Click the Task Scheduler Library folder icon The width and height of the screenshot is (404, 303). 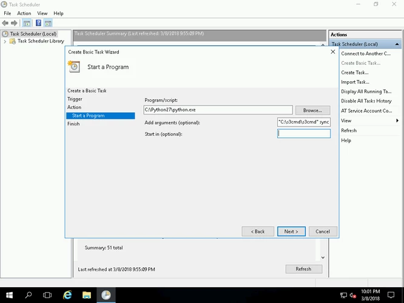coord(12,41)
